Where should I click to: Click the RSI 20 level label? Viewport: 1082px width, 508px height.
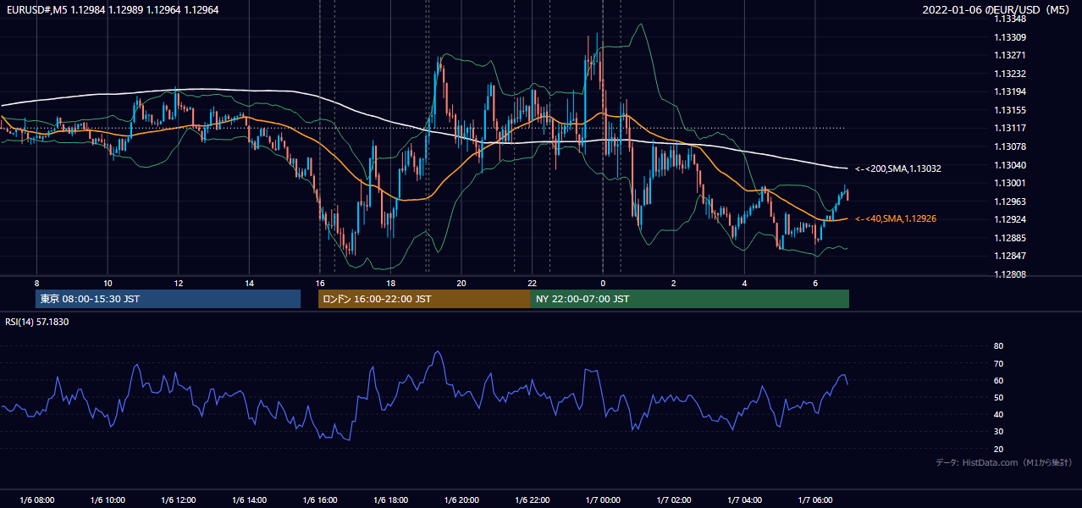(998, 449)
